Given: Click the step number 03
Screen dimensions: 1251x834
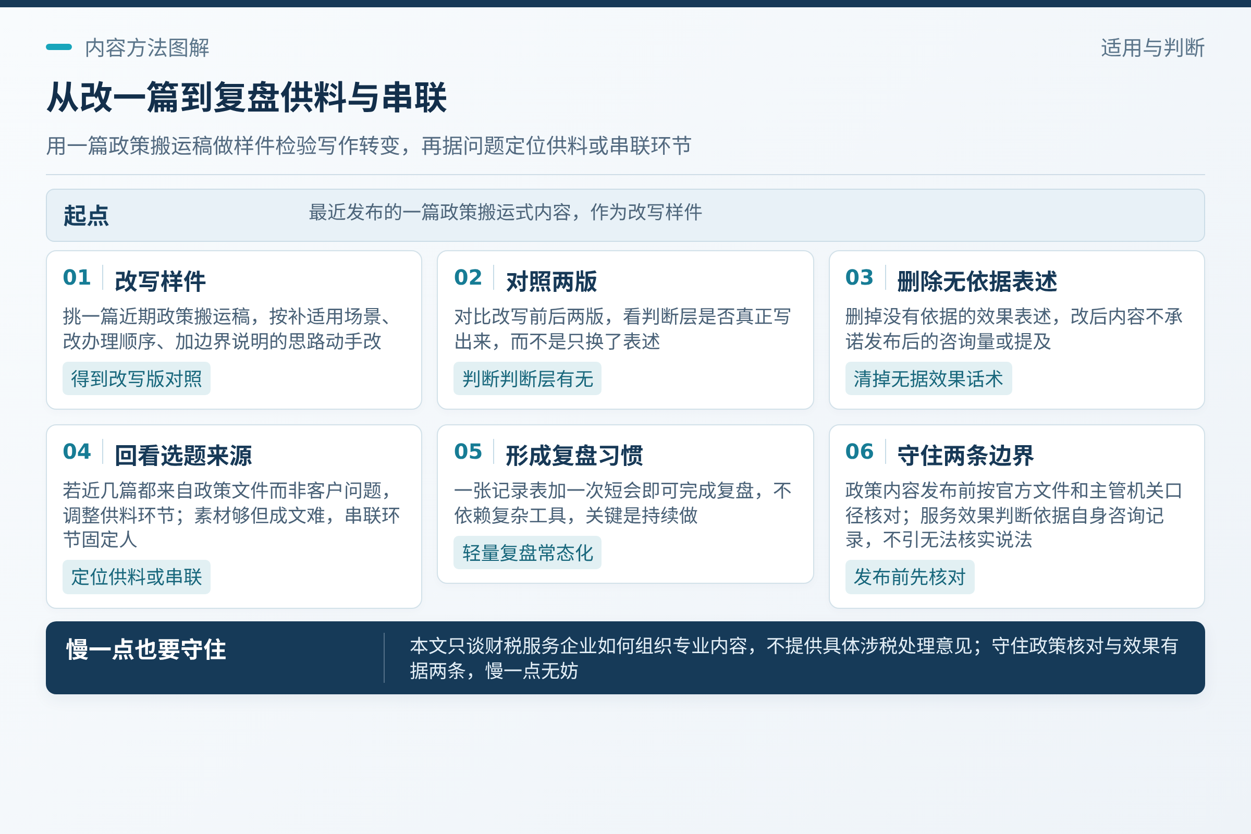Looking at the screenshot, I should [x=860, y=277].
